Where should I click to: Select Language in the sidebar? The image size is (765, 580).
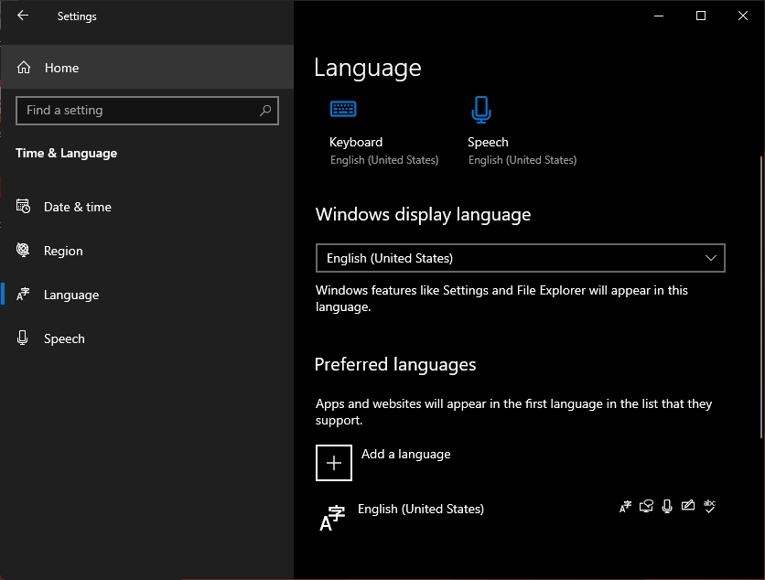[x=70, y=295]
